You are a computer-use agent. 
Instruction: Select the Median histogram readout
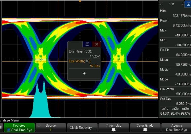(x=175, y=72)
